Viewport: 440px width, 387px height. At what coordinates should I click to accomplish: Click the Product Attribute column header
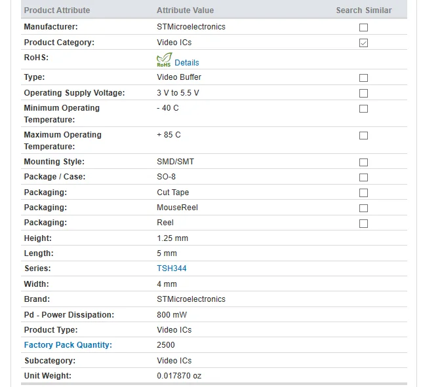[57, 10]
